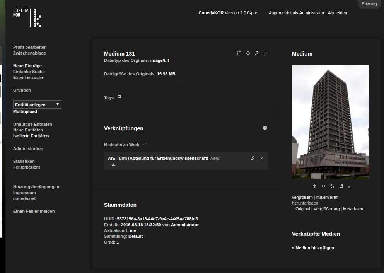Add a new relationship in Verknüpfungen
This screenshot has height=273, width=384.
click(265, 128)
